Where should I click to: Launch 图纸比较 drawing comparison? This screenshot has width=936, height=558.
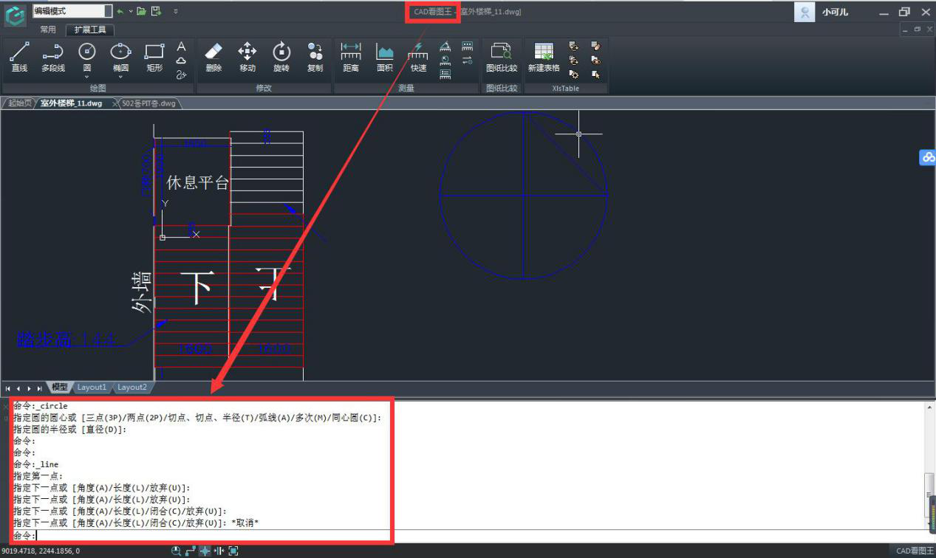point(502,57)
